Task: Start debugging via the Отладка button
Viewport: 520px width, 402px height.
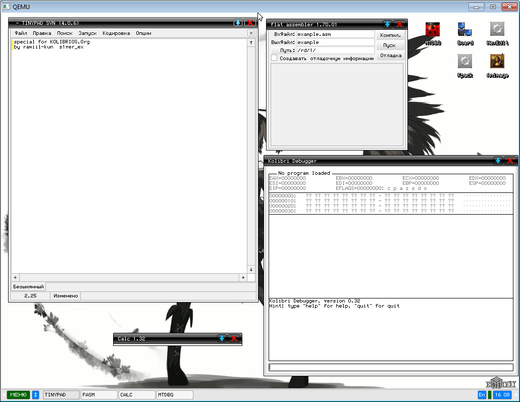Action: tap(390, 56)
